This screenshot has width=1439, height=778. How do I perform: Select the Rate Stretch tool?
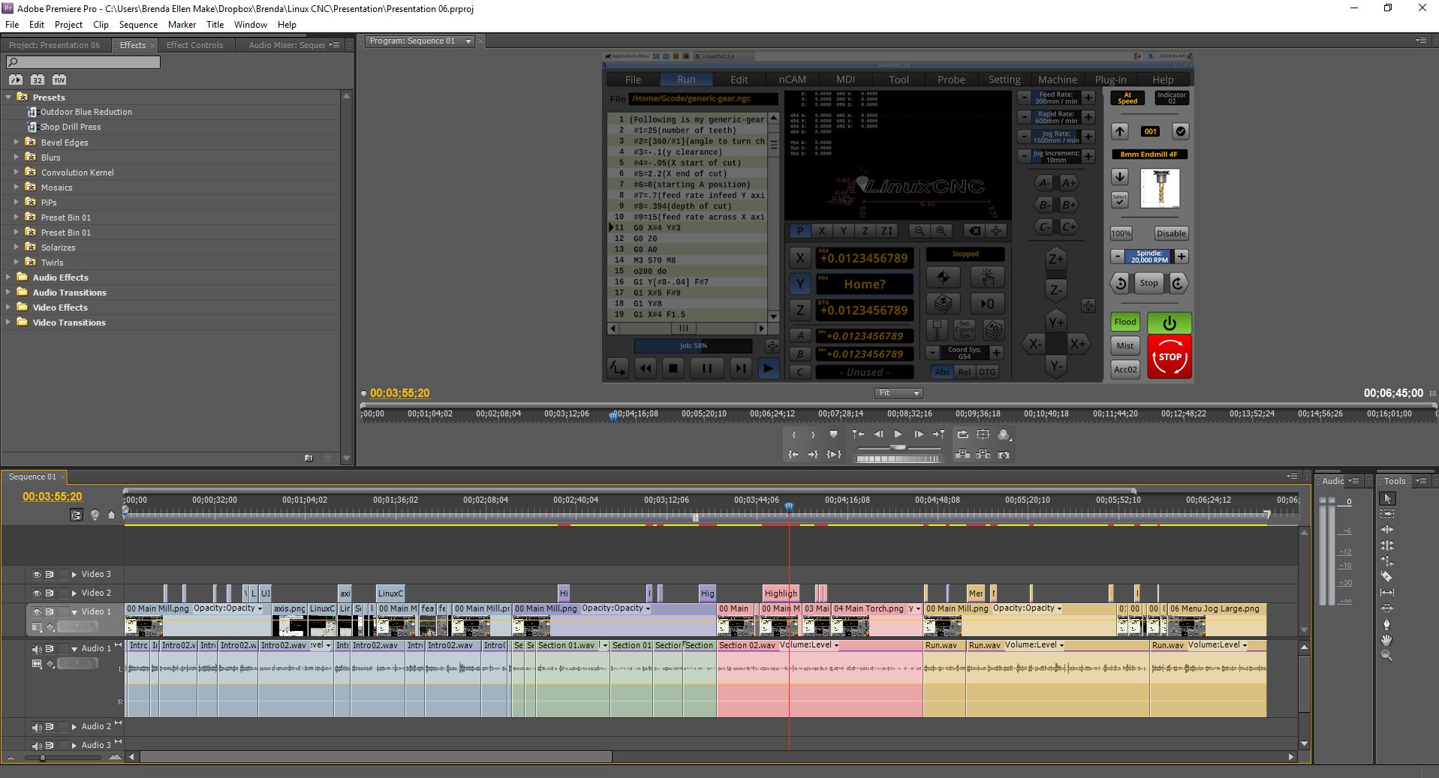coord(1387,561)
